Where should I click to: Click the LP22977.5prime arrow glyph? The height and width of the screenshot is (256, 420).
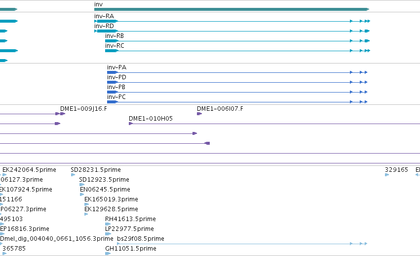click(x=108, y=234)
